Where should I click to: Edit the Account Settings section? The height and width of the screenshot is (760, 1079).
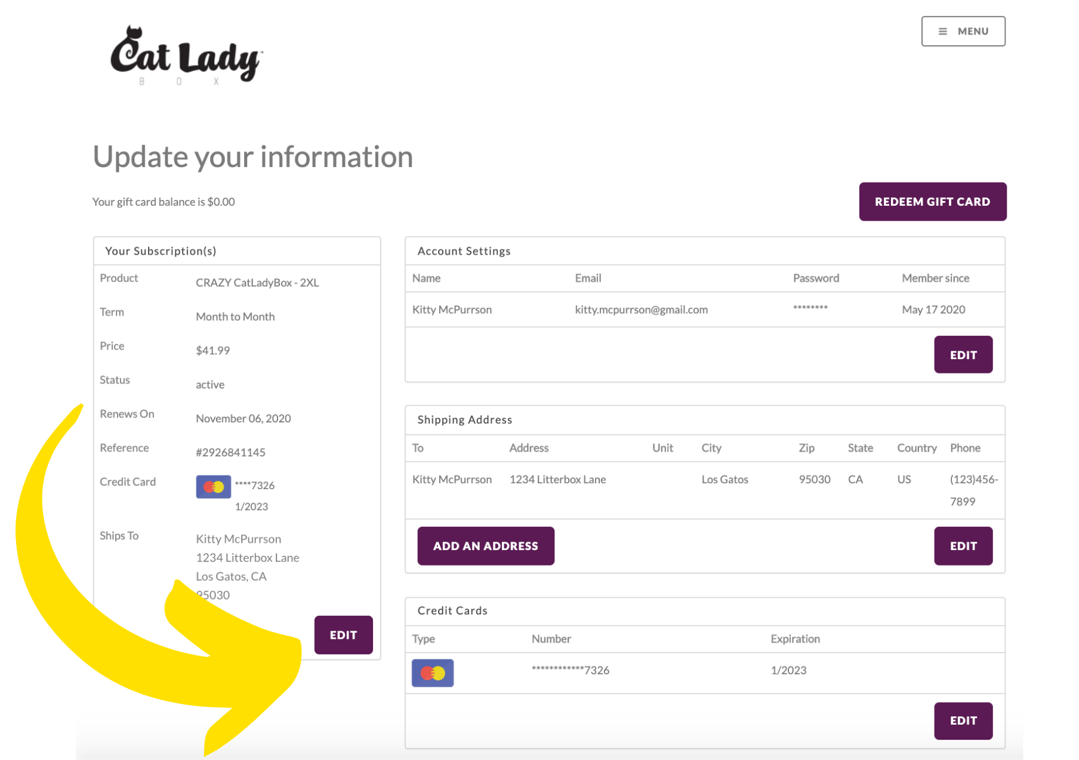coord(963,355)
